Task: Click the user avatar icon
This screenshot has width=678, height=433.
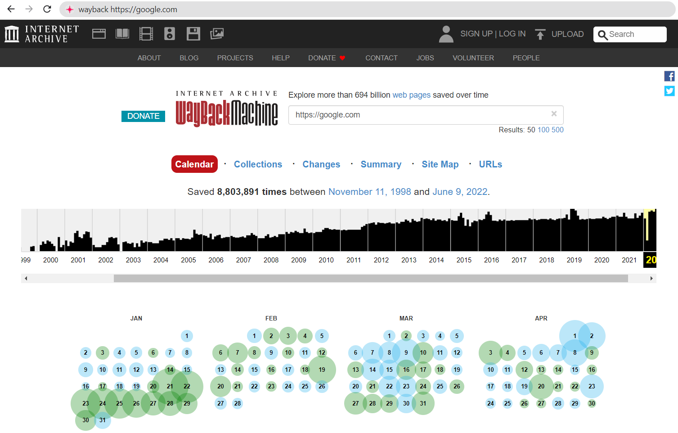Action: 446,34
